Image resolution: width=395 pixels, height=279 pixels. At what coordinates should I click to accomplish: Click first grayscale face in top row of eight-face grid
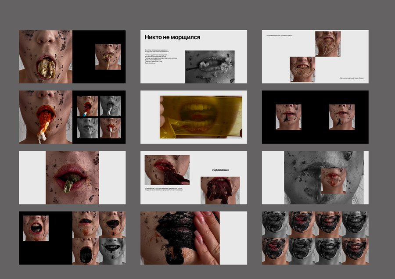(x=275, y=225)
